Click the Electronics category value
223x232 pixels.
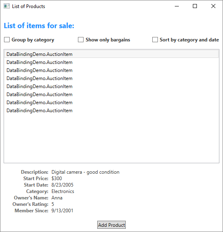pos(63,191)
